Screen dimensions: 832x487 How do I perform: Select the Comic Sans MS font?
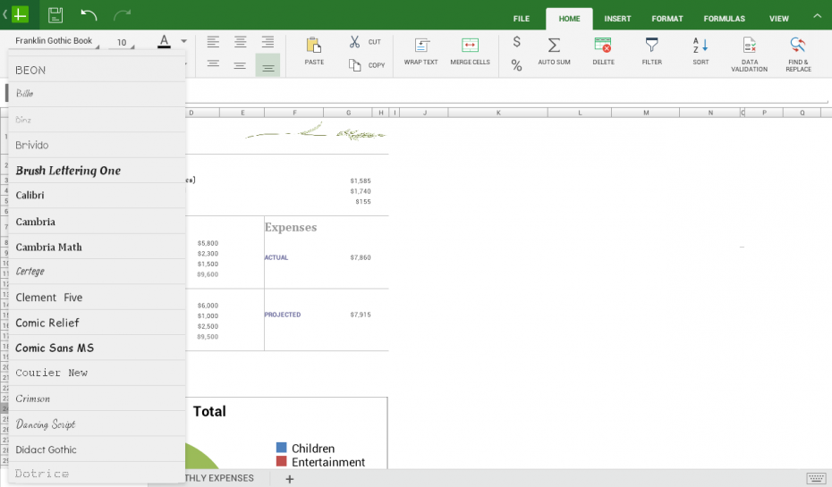pos(98,348)
